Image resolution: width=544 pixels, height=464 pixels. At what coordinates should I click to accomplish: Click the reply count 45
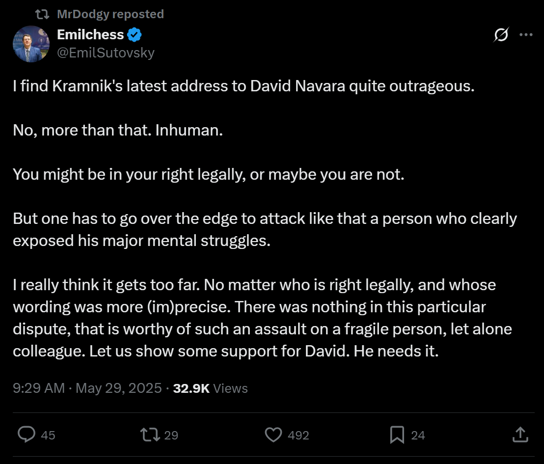[x=48, y=435]
